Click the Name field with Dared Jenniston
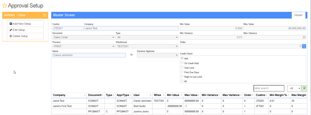This screenshot has width=311, height=115. 89,55
